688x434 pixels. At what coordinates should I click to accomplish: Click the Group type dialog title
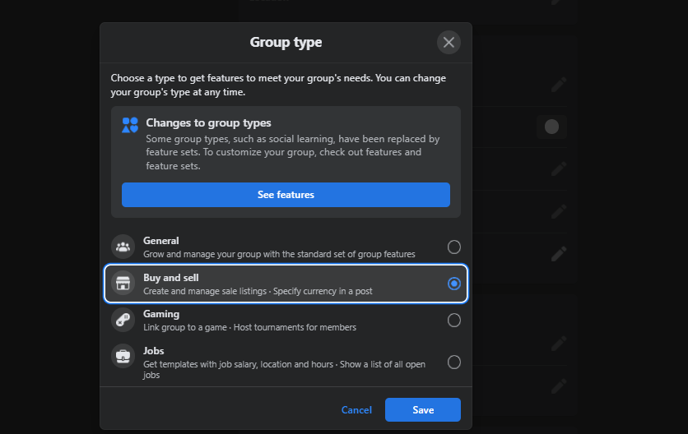pyautogui.click(x=286, y=42)
